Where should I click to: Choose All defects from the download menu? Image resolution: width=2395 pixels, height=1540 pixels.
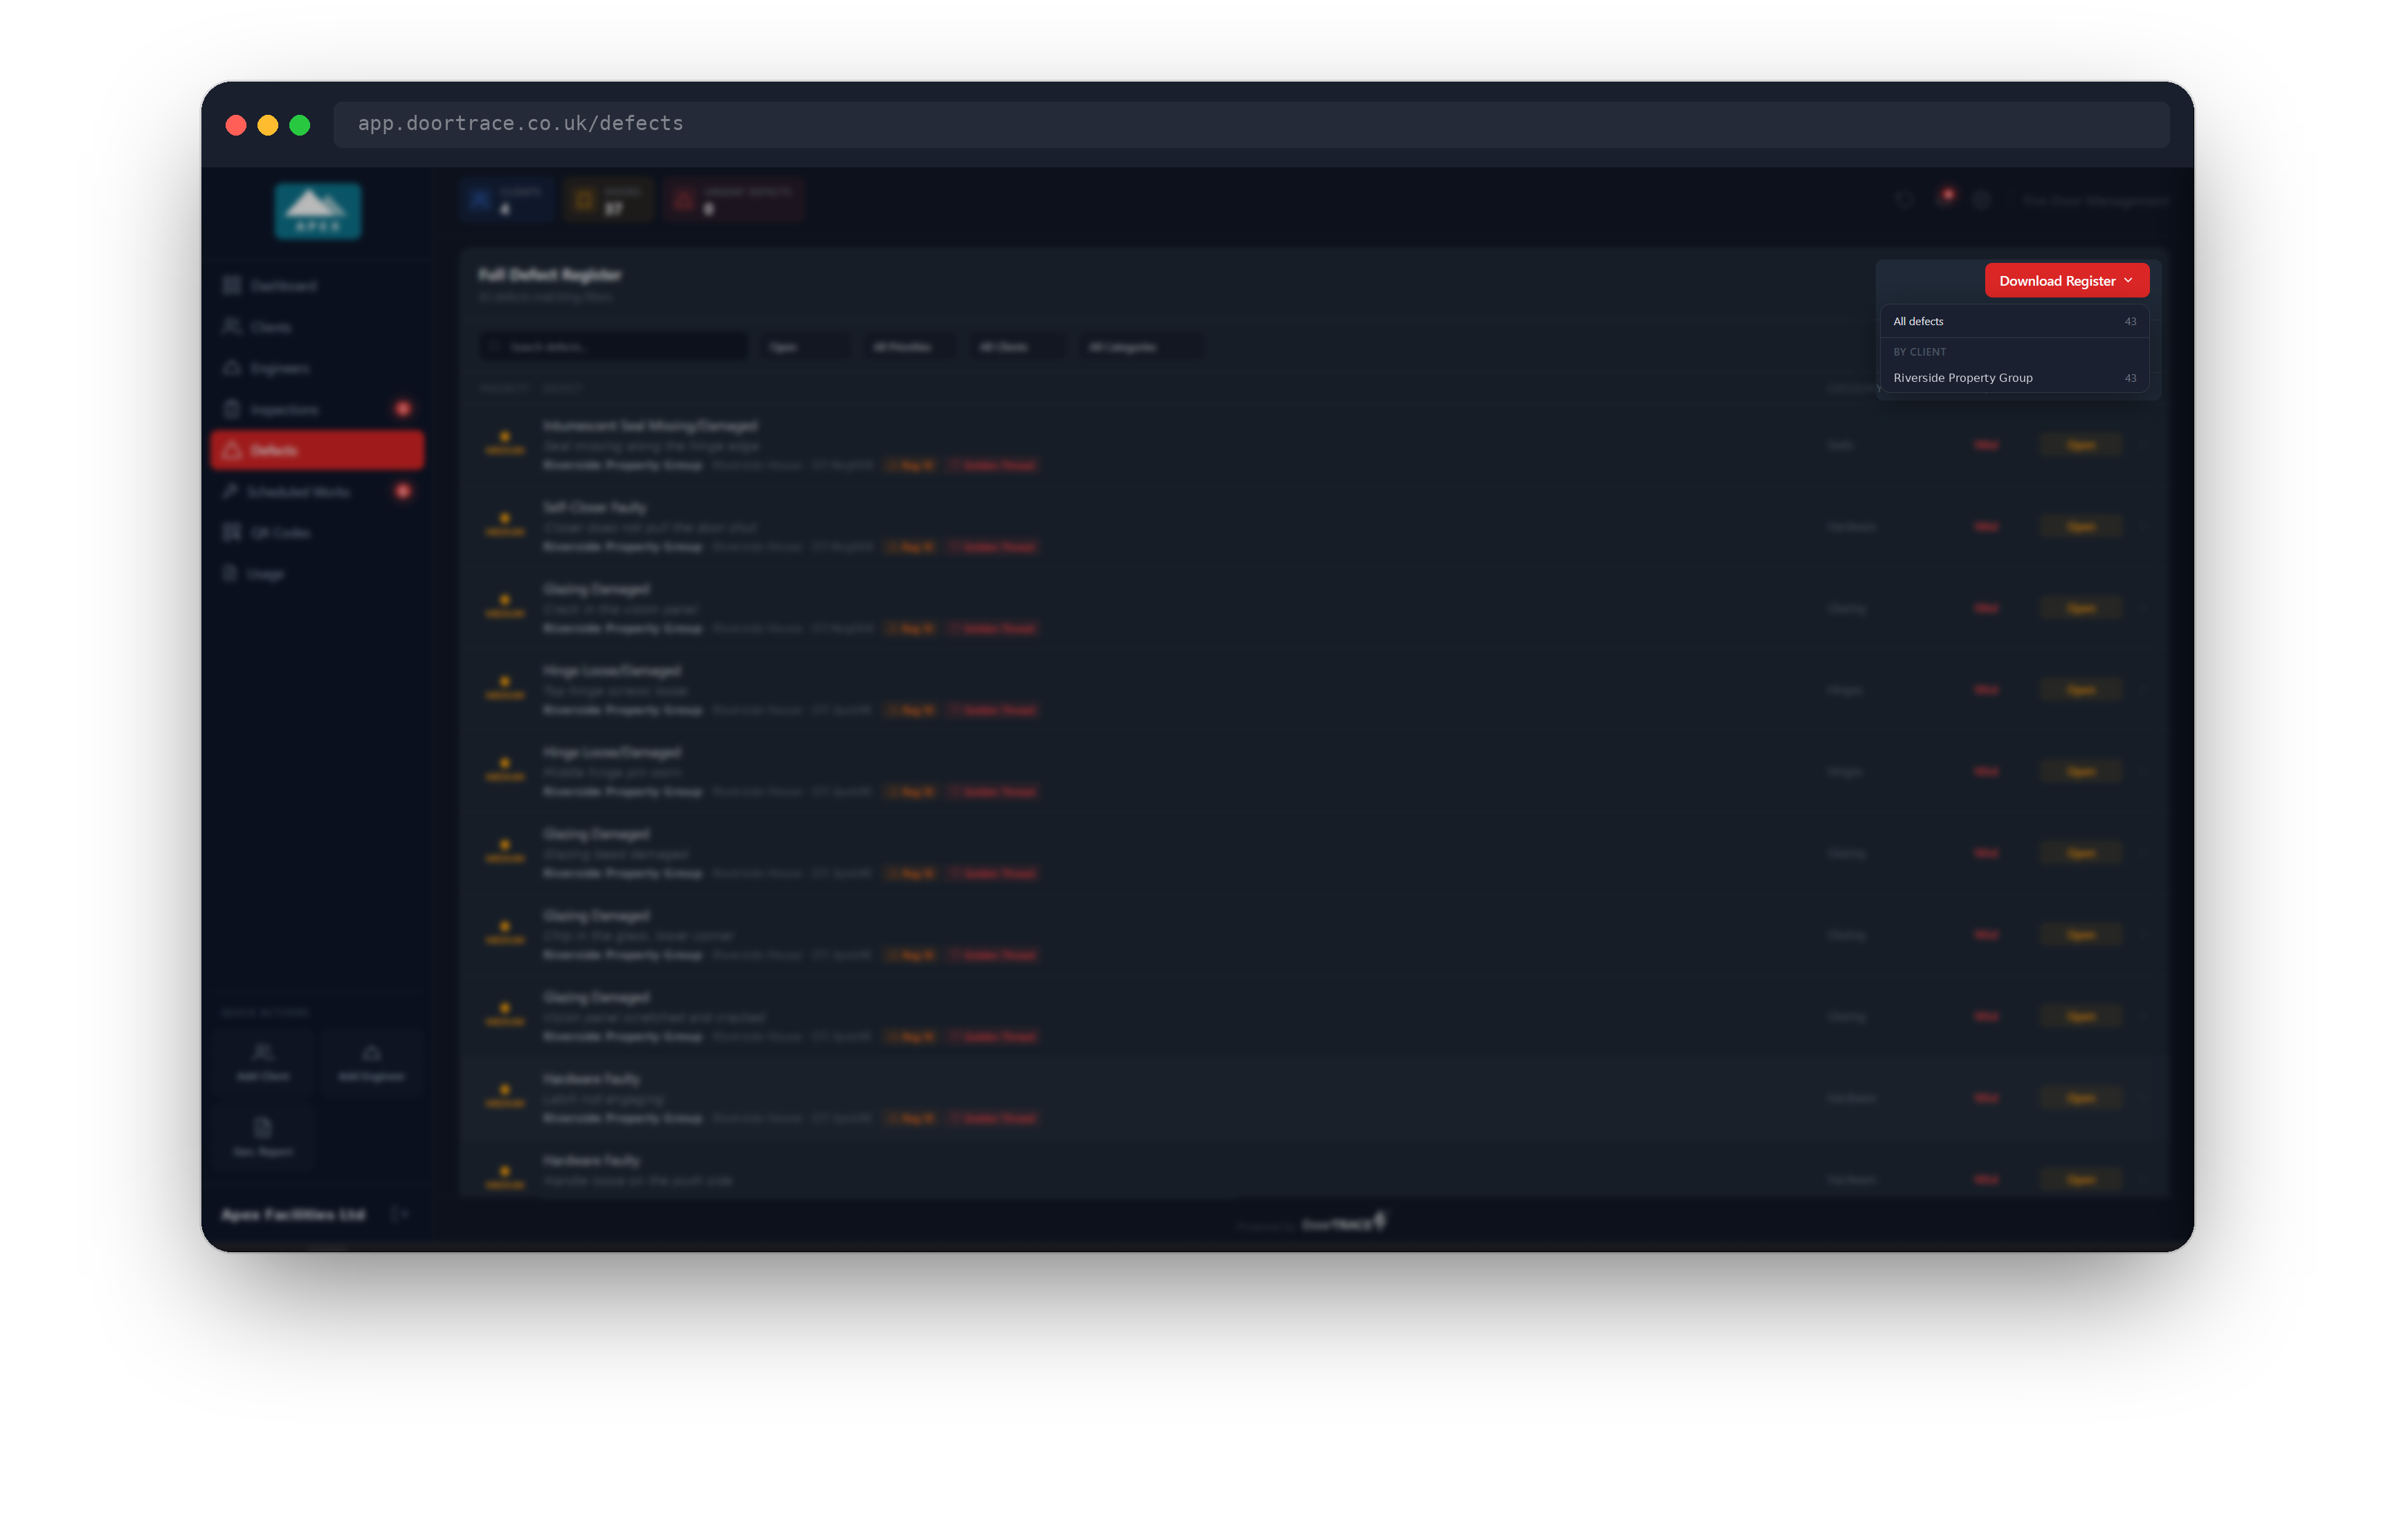(x=2014, y=321)
